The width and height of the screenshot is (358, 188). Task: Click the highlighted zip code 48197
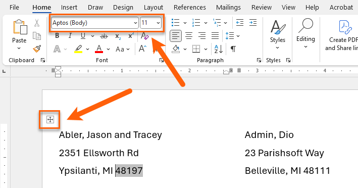click(x=129, y=171)
